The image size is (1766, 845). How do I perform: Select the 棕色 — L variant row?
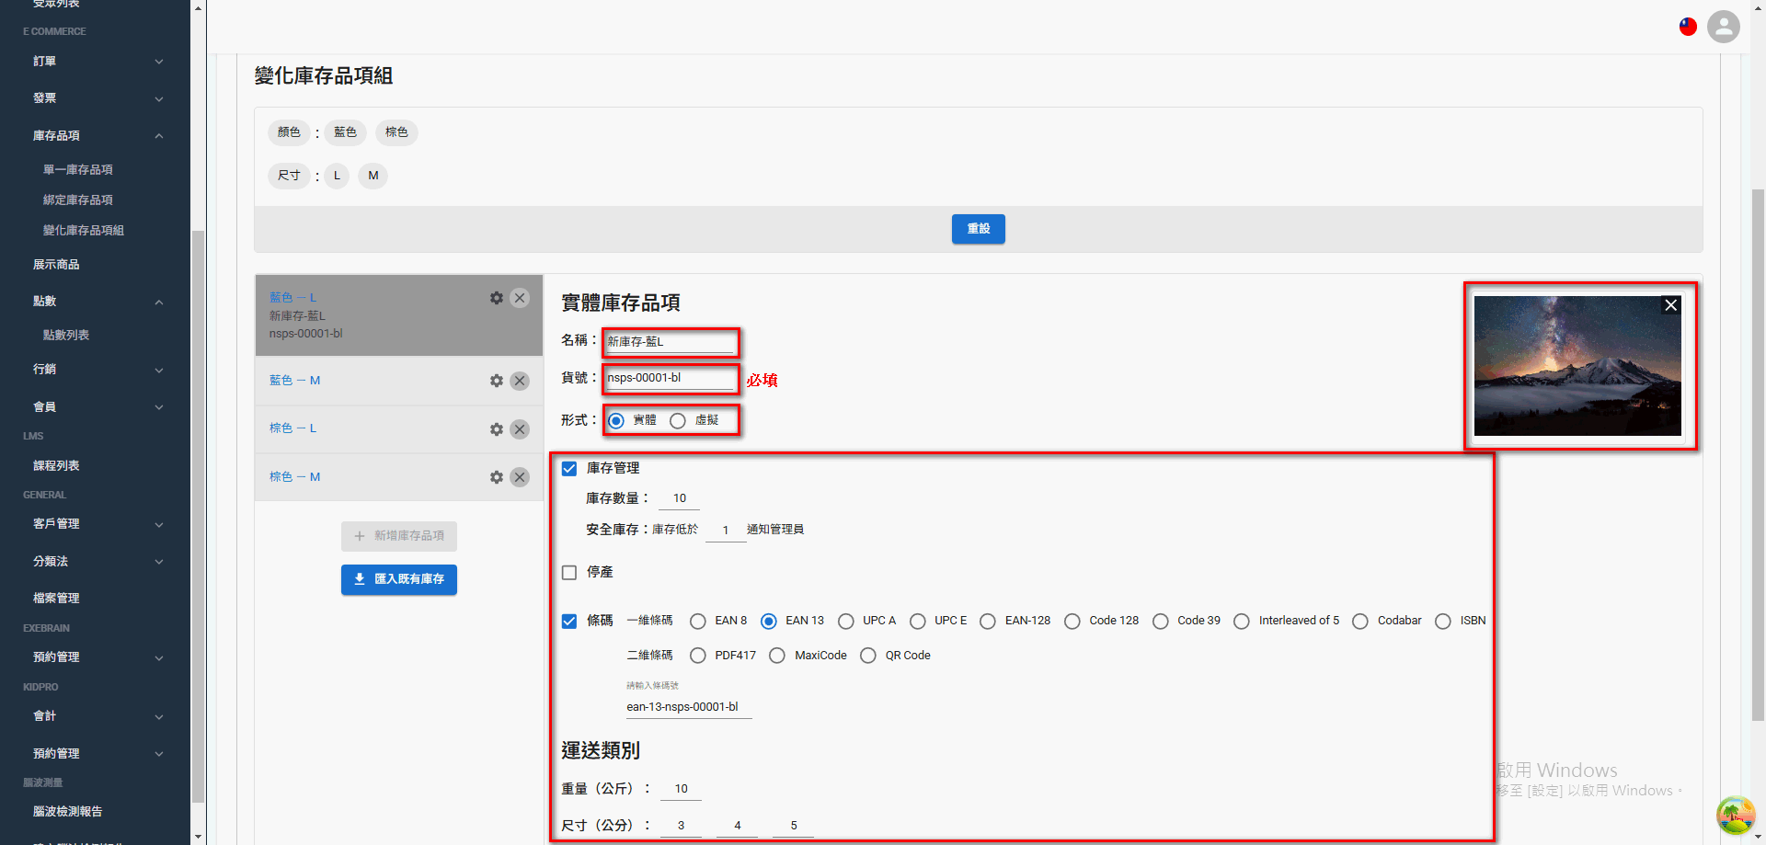tap(399, 429)
